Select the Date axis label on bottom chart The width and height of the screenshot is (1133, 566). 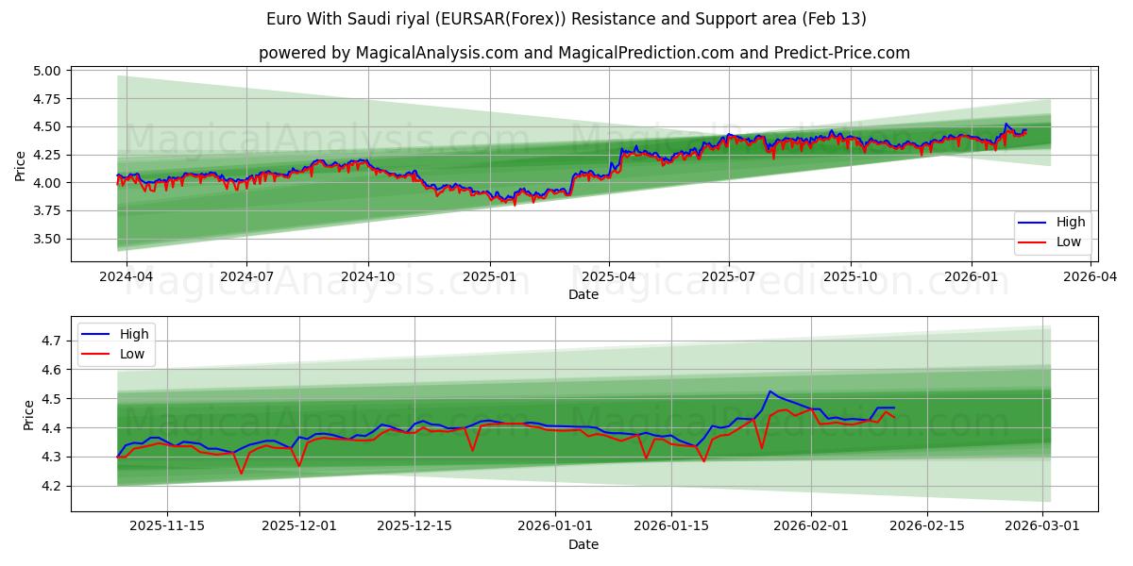click(x=586, y=543)
